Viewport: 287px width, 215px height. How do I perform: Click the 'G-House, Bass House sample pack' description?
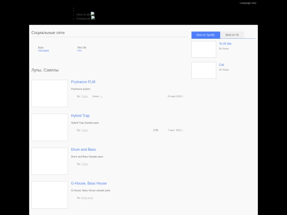tap(90, 191)
